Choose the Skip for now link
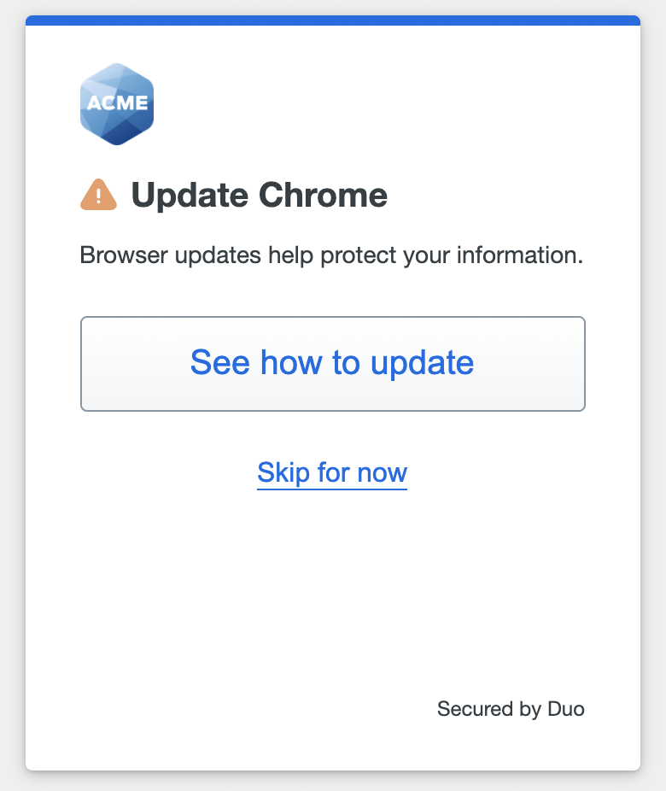 332,472
